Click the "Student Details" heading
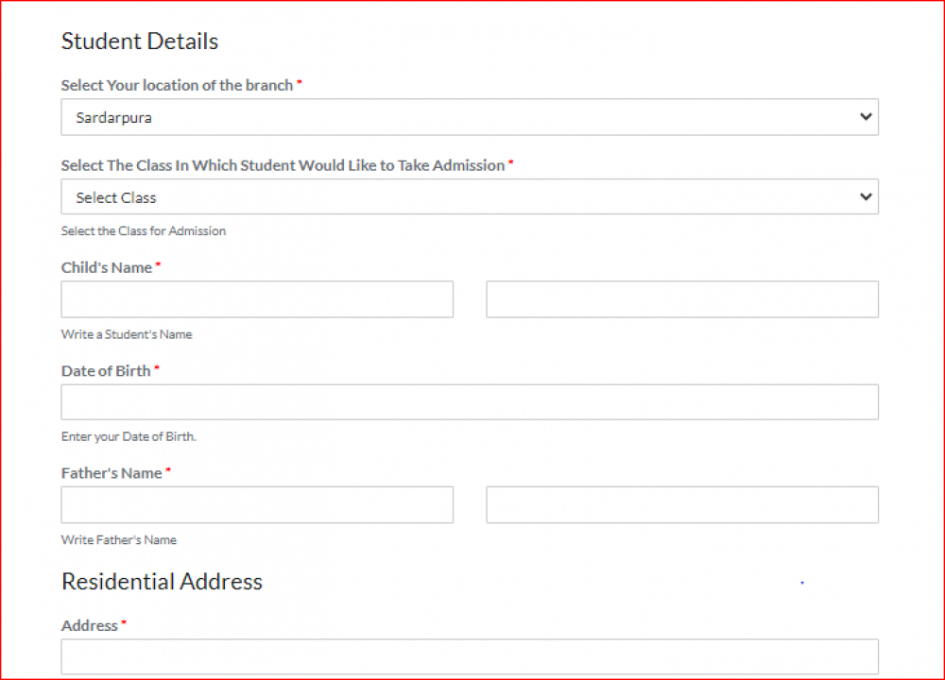Screen dimensions: 945x680 [x=140, y=42]
